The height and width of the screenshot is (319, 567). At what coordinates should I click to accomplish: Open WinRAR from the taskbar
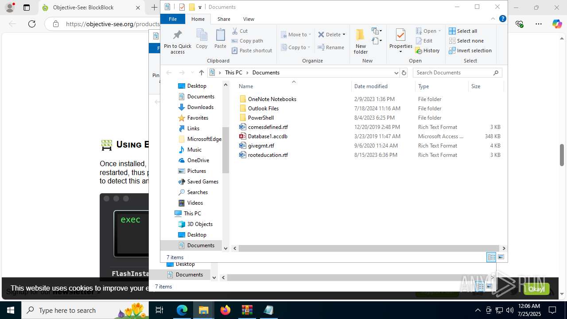click(x=247, y=310)
